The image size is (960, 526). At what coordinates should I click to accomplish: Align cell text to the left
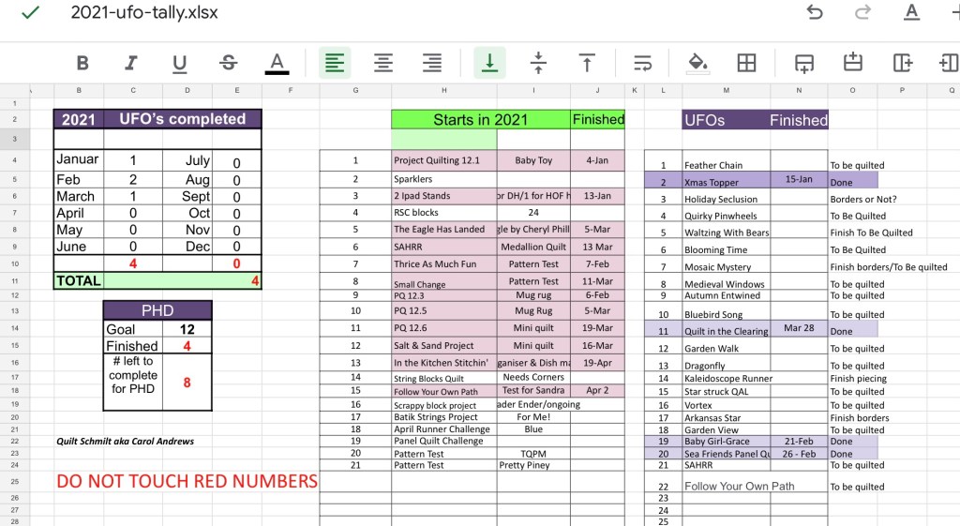(x=335, y=63)
